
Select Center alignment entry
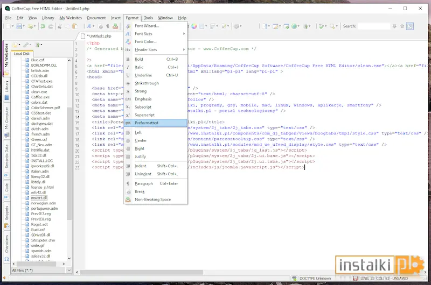click(x=156, y=140)
